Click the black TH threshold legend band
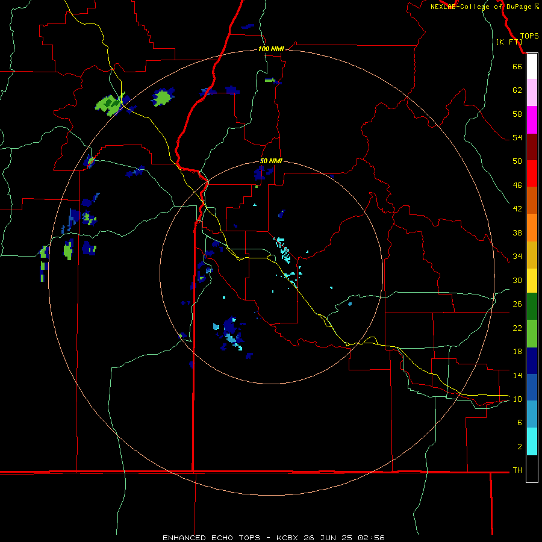This screenshot has width=542, height=542. click(532, 469)
